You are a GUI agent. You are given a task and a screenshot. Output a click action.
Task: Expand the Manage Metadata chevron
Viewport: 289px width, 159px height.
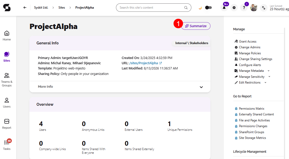click(269, 71)
